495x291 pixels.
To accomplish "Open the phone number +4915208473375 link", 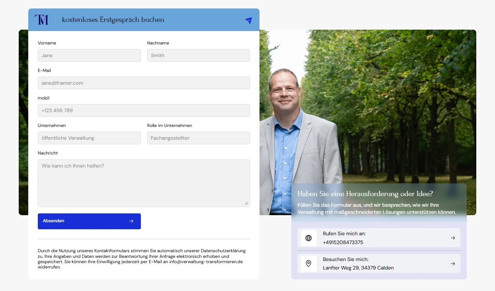I will point(343,242).
